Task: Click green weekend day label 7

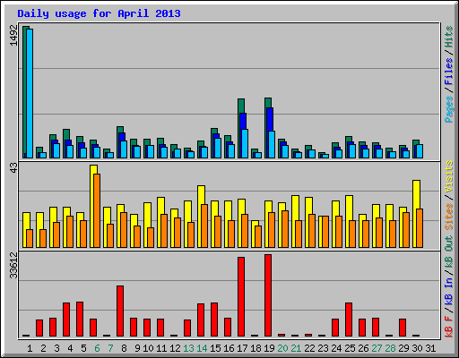Action: (x=110, y=348)
